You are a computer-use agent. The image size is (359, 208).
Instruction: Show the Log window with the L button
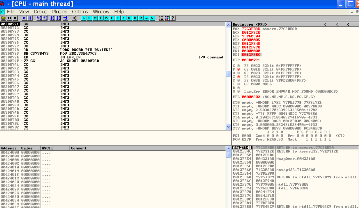point(83,18)
